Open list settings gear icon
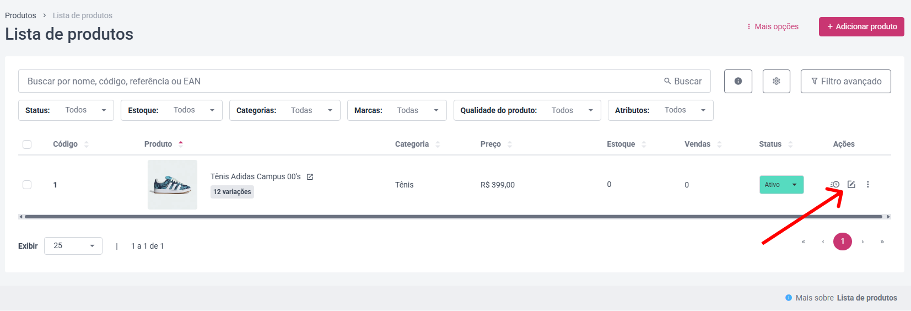Viewport: 911px width, 311px height. click(x=776, y=81)
